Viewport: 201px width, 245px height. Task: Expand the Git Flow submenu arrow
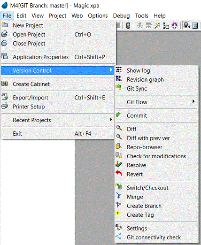coord(193,101)
